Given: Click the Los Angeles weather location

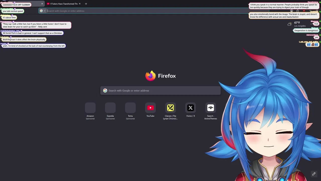Looking at the screenshot, I should pyautogui.click(x=300, y=26).
